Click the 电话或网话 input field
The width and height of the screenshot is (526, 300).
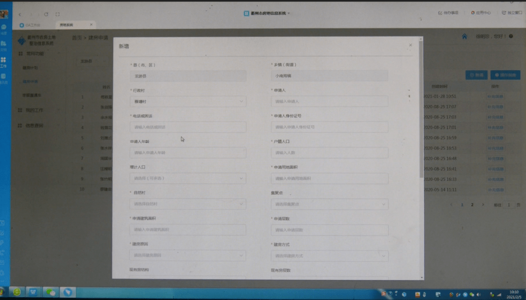click(x=188, y=127)
